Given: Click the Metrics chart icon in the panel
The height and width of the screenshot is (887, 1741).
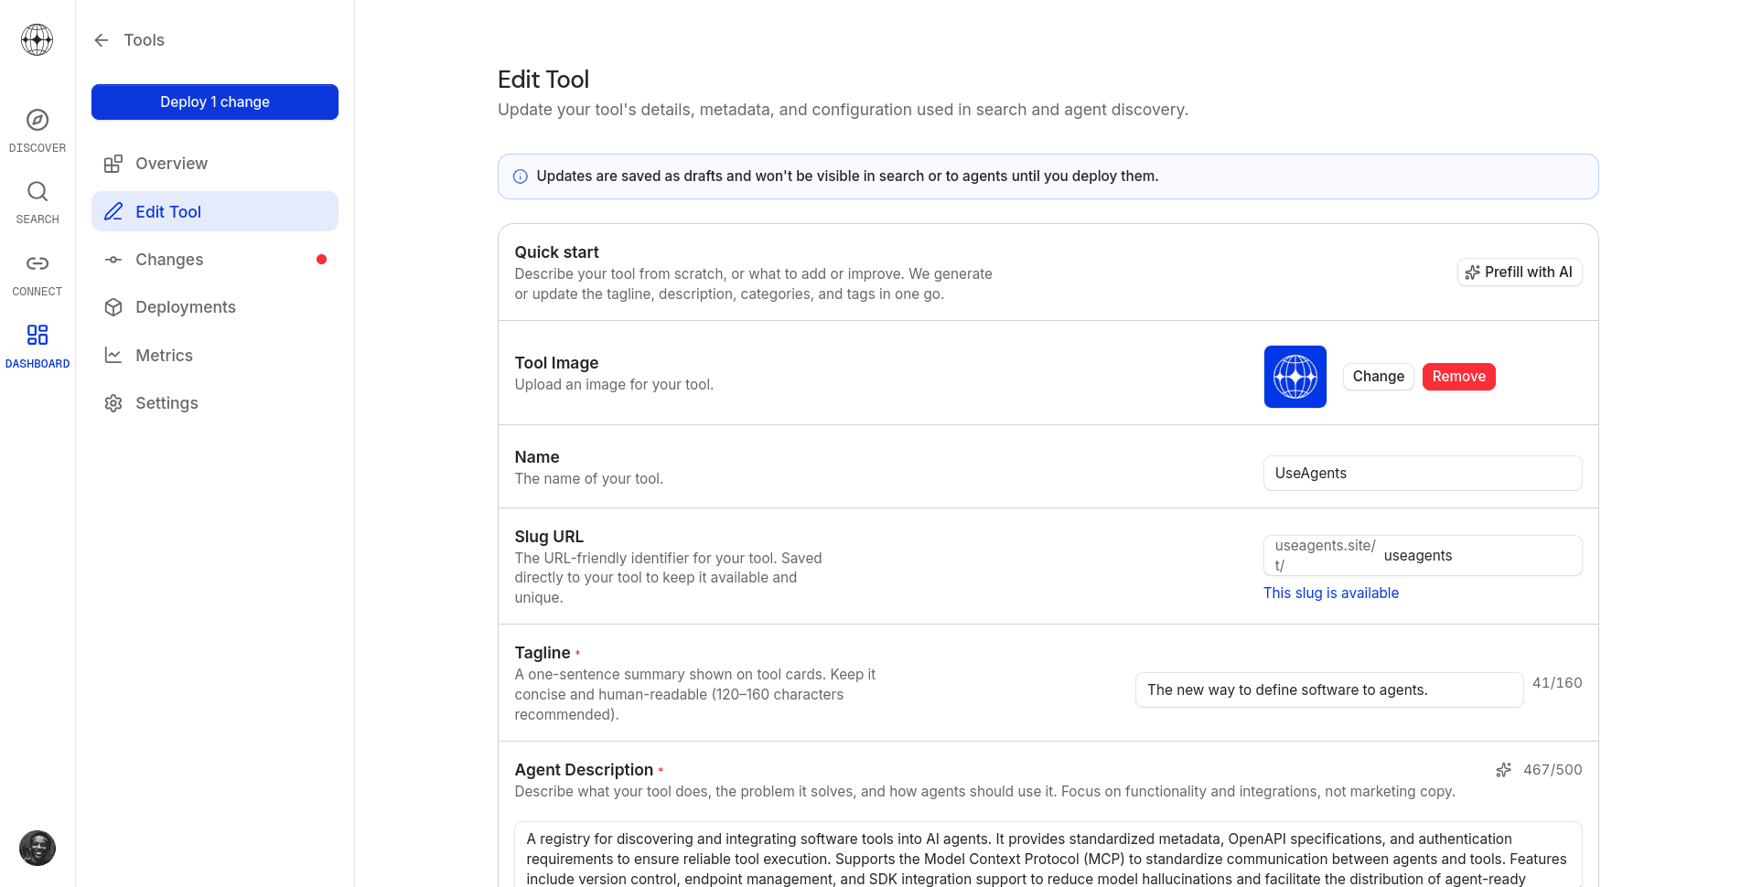Looking at the screenshot, I should (x=113, y=354).
